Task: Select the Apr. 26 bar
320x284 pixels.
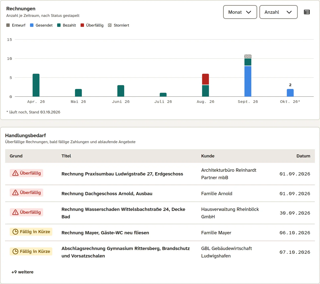Action: click(x=36, y=85)
